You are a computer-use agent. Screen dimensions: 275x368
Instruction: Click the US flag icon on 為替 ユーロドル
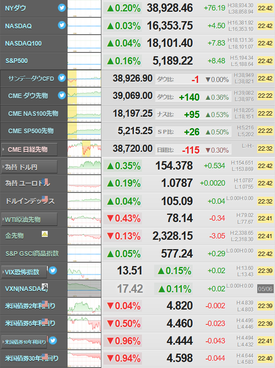pos(45,181)
